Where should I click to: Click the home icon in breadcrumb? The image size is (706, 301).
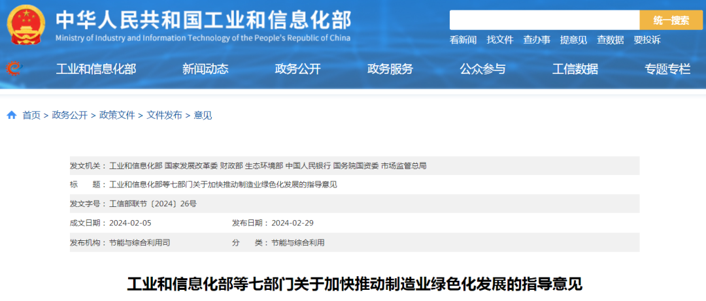[12, 116]
